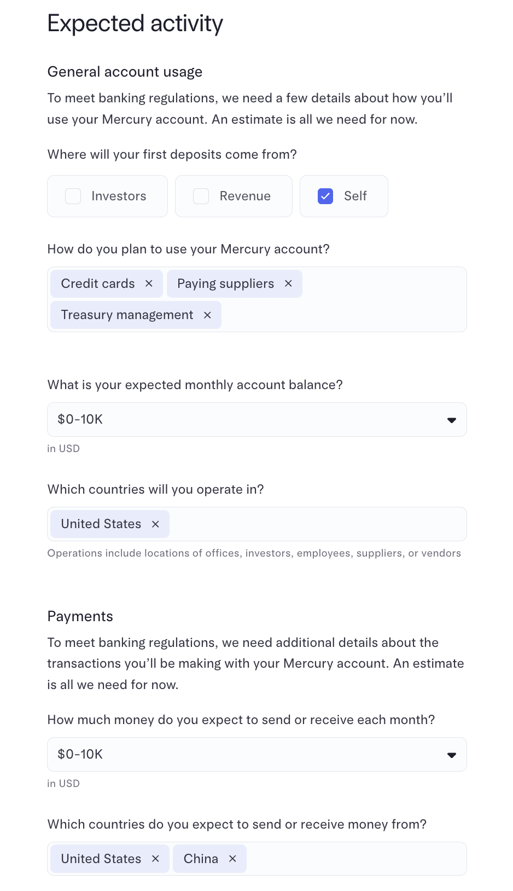
Task: Uncheck the Self checkbox
Action: point(325,196)
